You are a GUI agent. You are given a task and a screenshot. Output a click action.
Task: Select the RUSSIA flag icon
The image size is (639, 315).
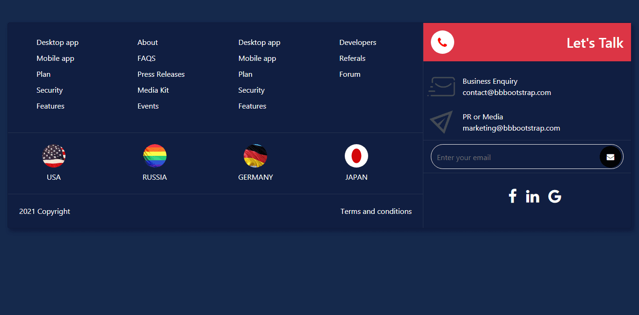tap(155, 156)
